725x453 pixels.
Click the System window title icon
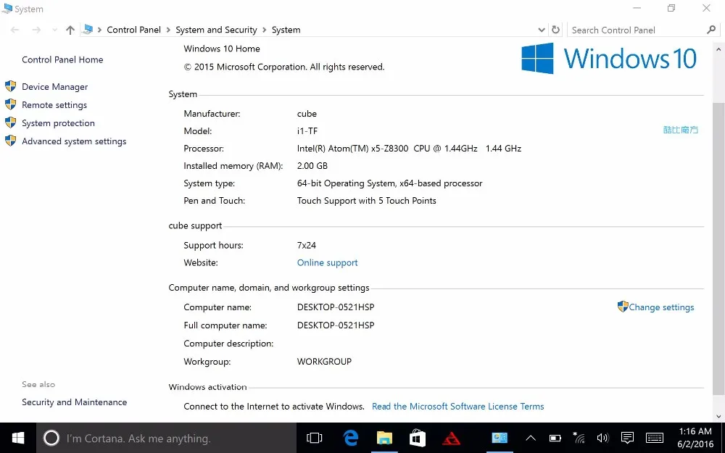point(7,8)
